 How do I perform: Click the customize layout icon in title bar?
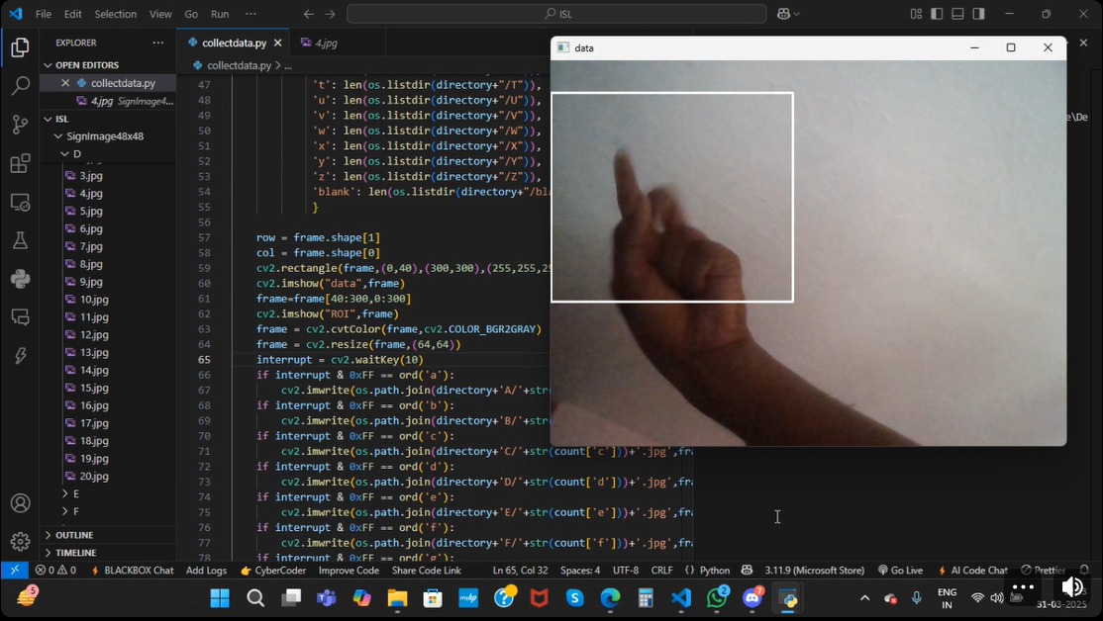click(916, 13)
